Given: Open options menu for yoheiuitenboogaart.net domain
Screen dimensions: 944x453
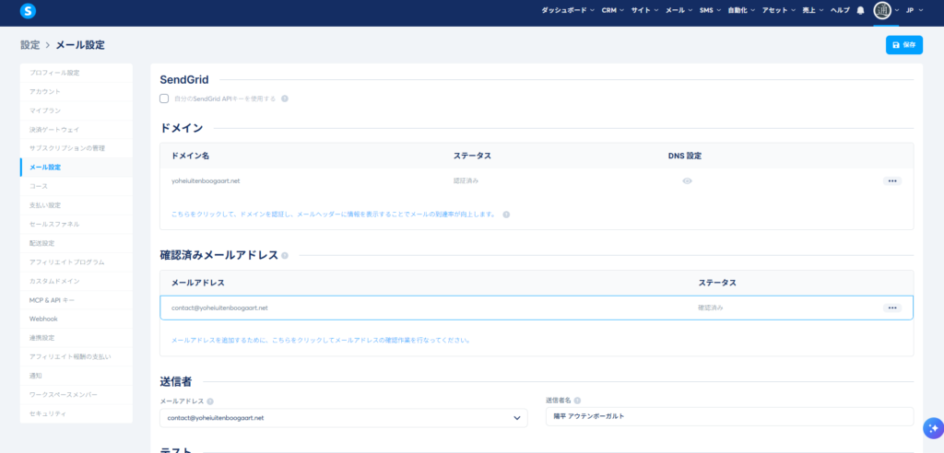Looking at the screenshot, I should click(891, 181).
